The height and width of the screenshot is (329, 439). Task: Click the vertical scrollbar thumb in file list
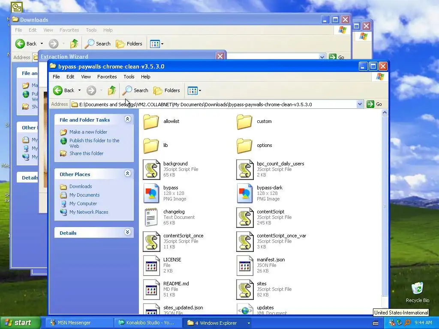tap(385, 206)
